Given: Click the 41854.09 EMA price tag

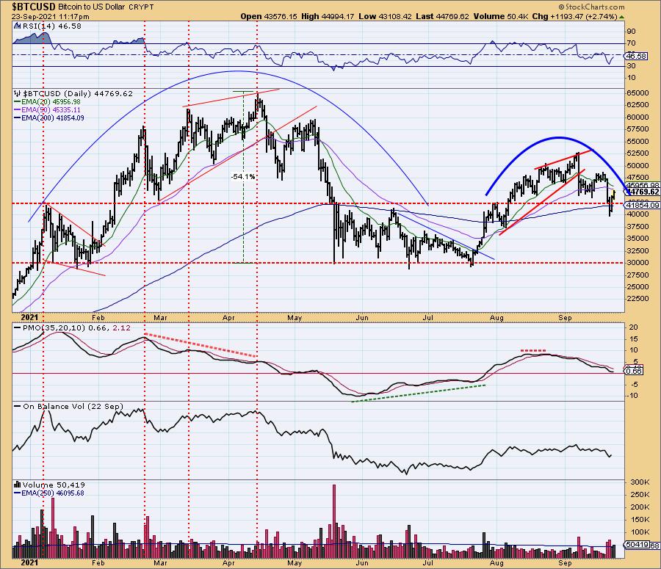Looking at the screenshot, I should 643,206.
